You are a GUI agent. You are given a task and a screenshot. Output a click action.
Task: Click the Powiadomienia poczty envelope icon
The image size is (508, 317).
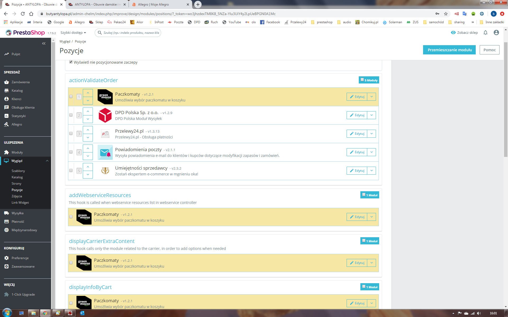(105, 152)
